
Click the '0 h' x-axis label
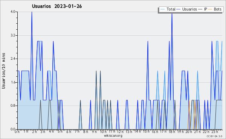tap(17, 131)
